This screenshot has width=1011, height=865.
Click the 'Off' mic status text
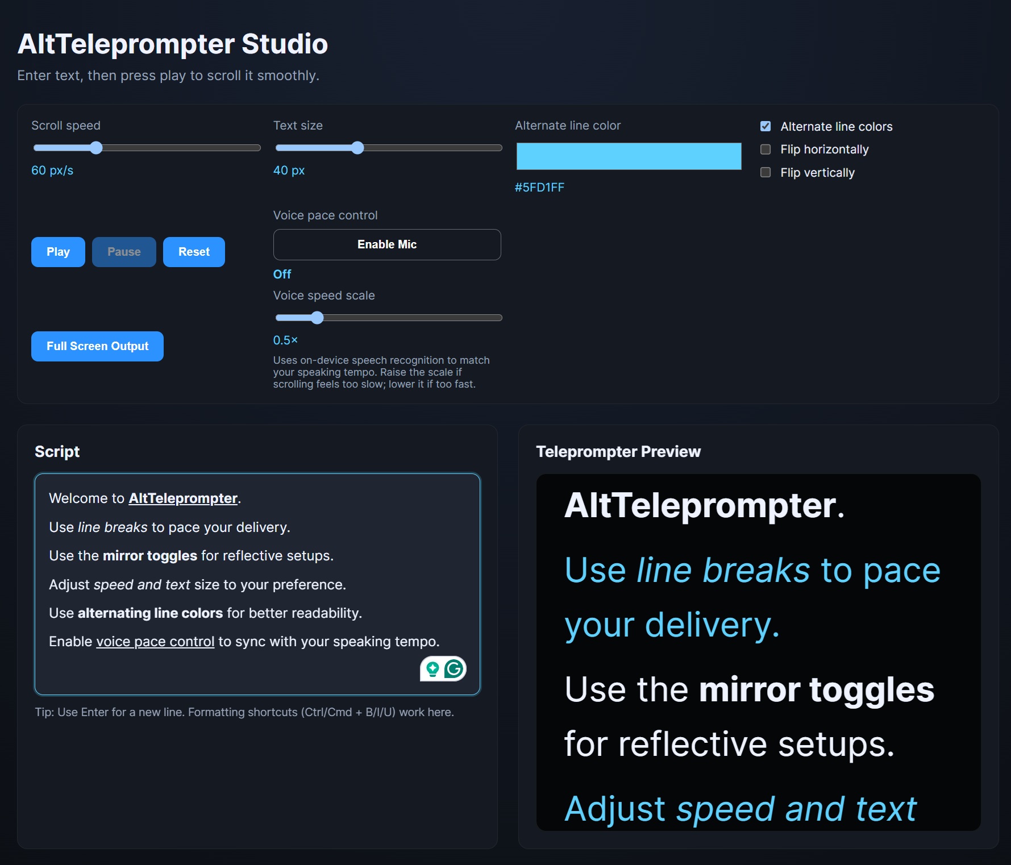(x=282, y=275)
